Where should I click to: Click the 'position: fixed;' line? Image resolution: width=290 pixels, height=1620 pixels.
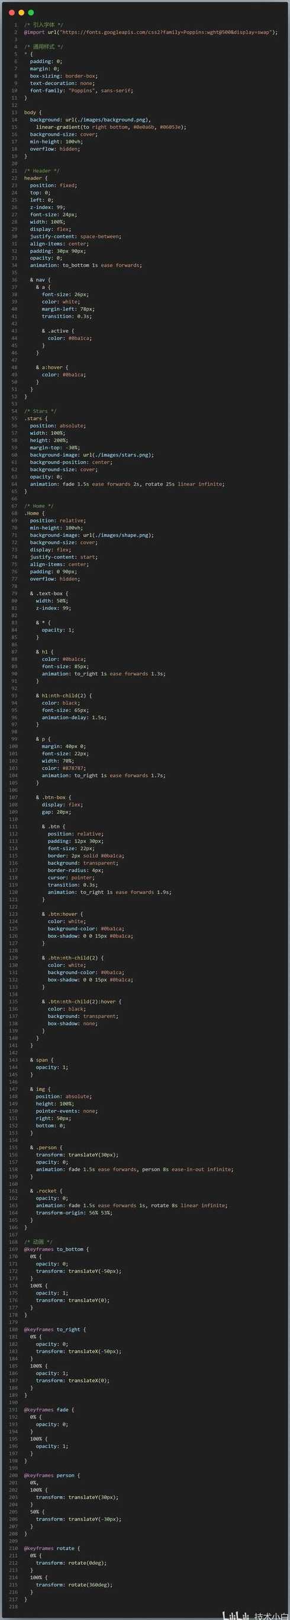point(53,185)
